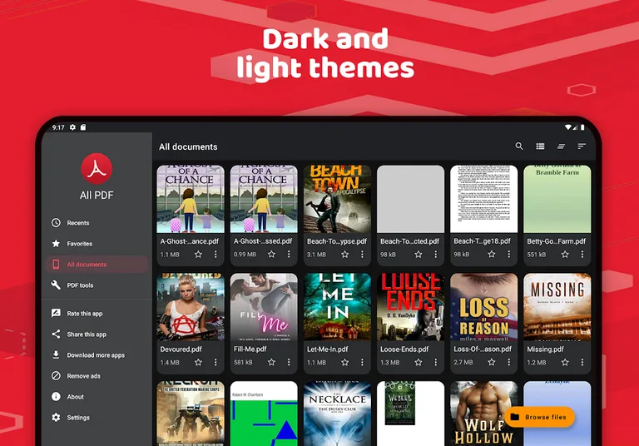This screenshot has width=639, height=446.
Task: Open the Loss of Reason cover thumbnail
Action: click(x=483, y=306)
